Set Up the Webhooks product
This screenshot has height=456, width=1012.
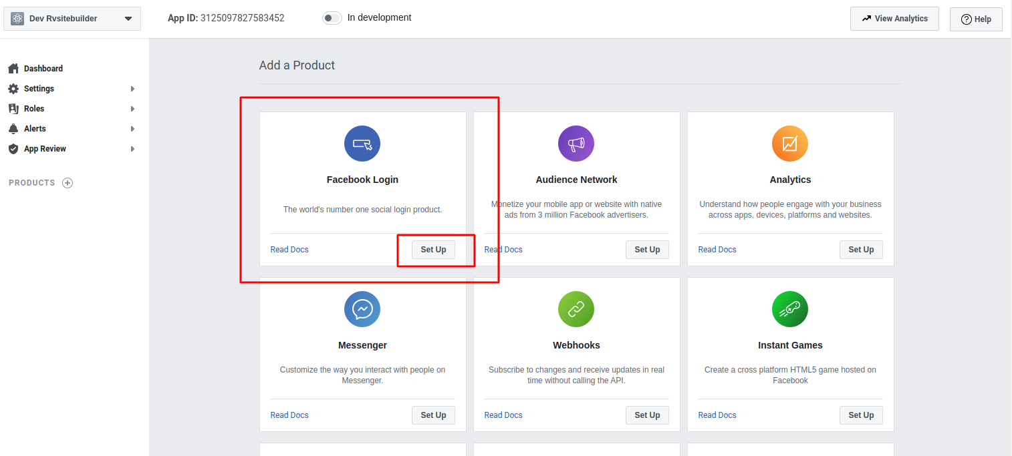pos(647,415)
